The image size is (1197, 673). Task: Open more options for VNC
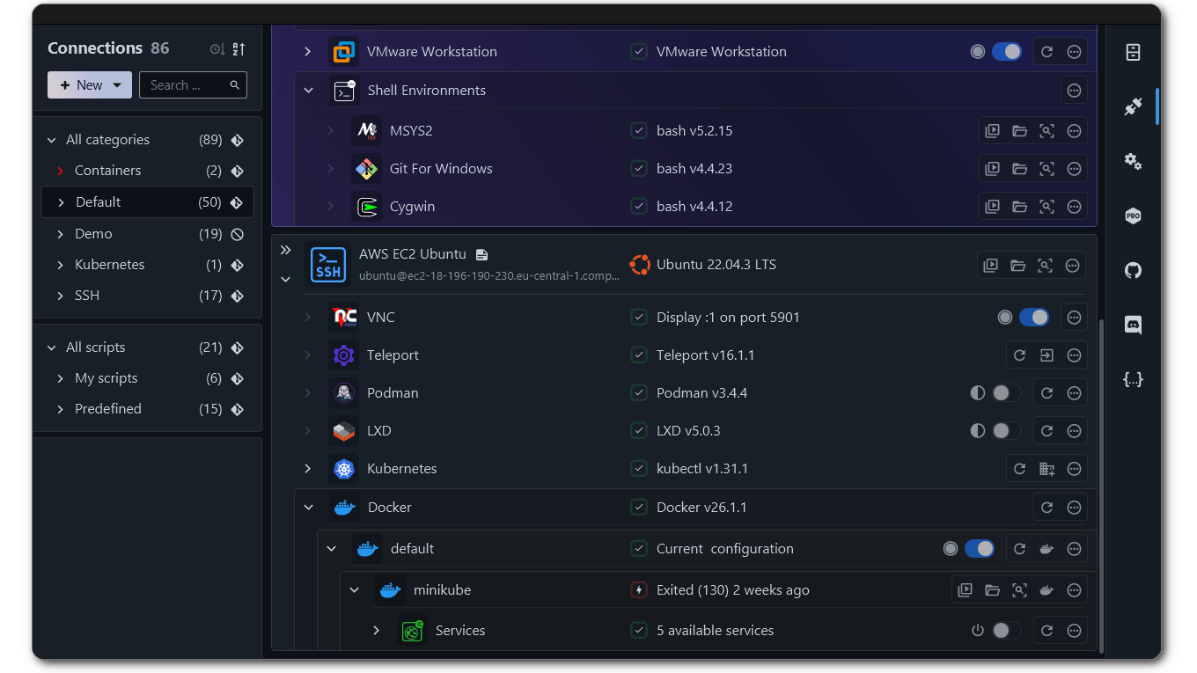pyautogui.click(x=1074, y=318)
